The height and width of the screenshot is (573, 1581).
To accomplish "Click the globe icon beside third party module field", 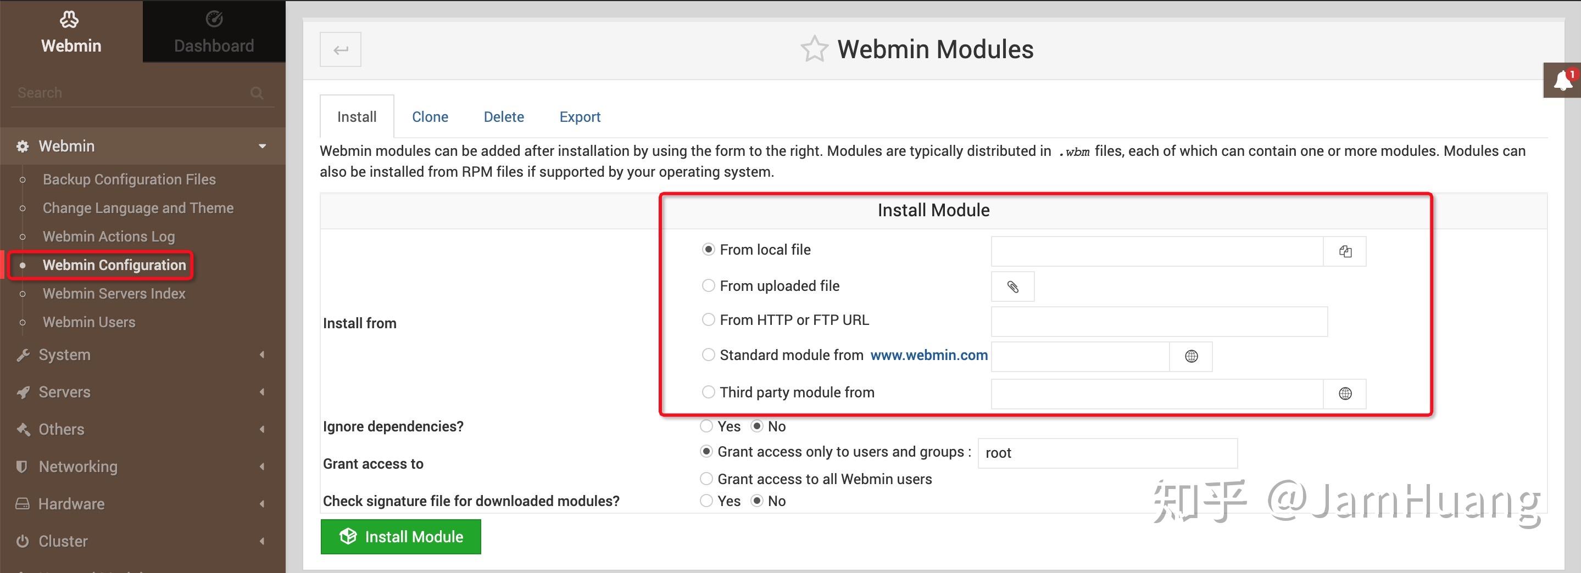I will click(x=1345, y=393).
